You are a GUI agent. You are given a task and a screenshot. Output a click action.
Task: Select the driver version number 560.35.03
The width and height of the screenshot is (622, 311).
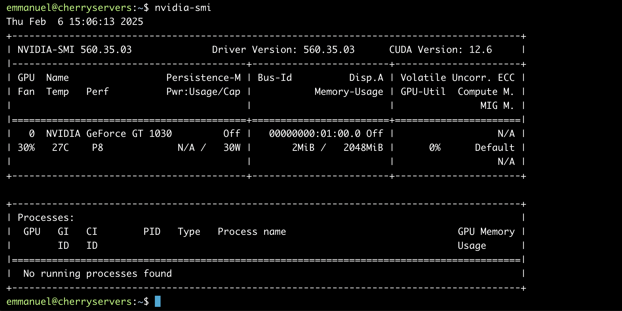[x=329, y=49]
